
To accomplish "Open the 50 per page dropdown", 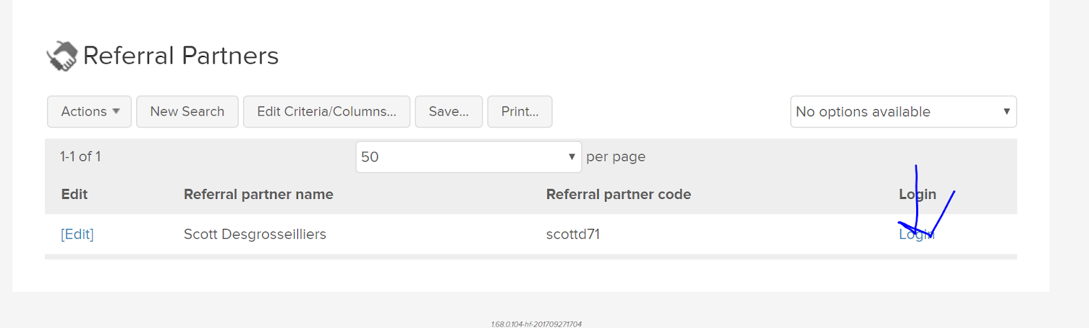I will (x=468, y=157).
